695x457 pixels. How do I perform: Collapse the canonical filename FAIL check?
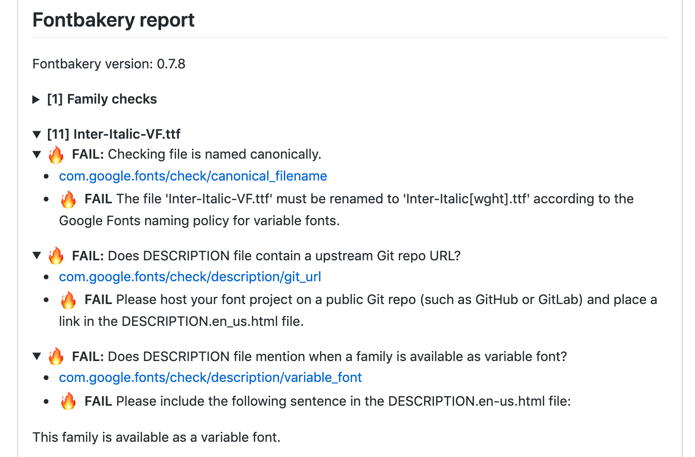37,154
